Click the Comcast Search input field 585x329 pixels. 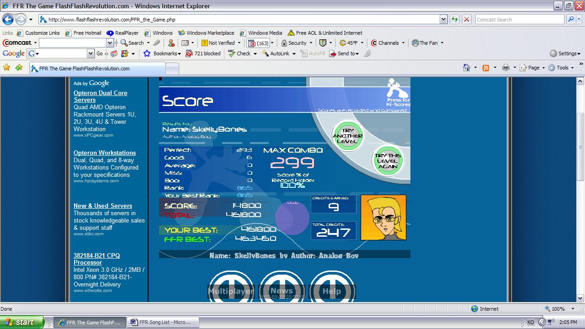(519, 19)
